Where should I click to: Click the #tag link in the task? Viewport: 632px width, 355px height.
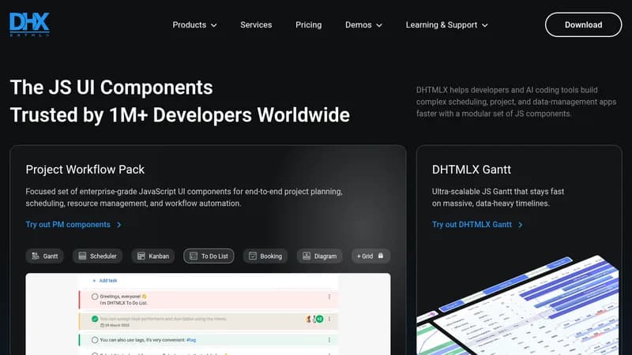[191, 340]
